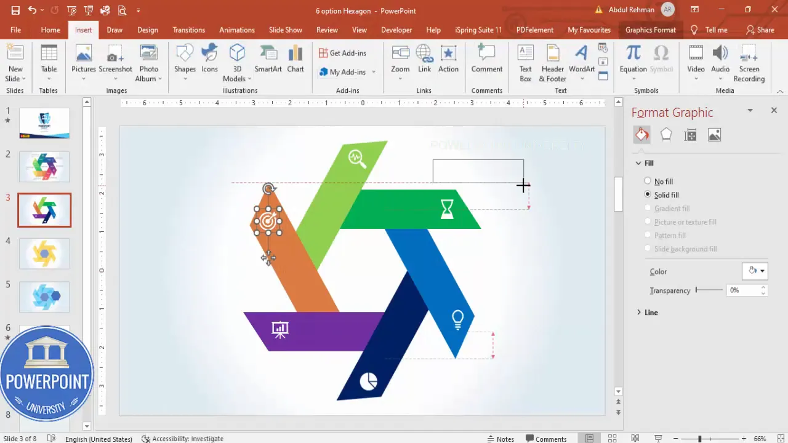The image size is (788, 443).
Task: Open Comments from the status bar
Action: [546, 439]
